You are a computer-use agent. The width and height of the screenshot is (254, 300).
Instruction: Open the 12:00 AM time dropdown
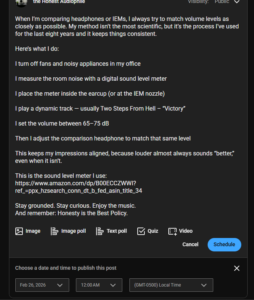[99, 285]
